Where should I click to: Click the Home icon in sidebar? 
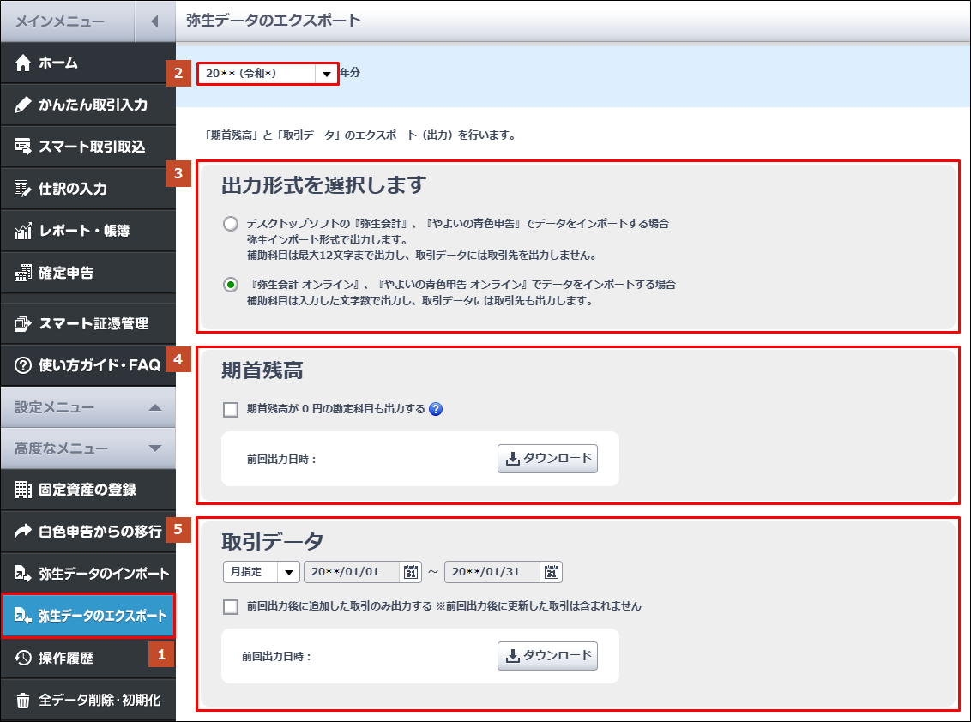(x=24, y=63)
